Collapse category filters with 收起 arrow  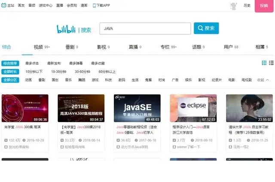263,80
